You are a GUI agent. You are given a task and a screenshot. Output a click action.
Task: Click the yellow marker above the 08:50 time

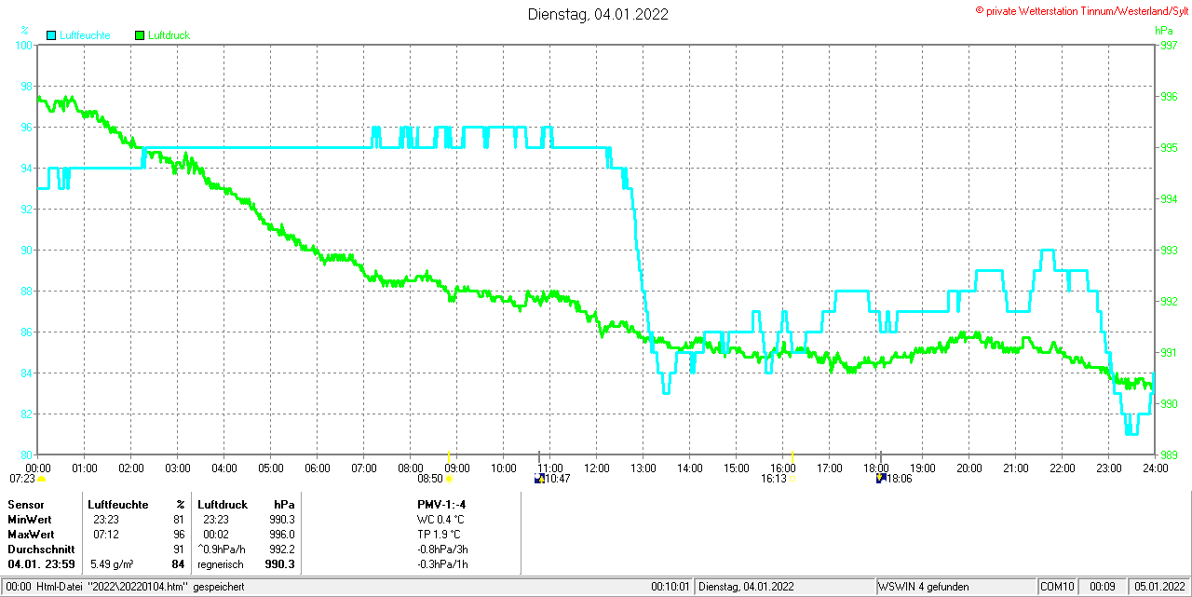[x=450, y=455]
